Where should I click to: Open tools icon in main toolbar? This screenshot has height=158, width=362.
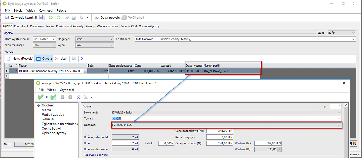[x=67, y=17]
